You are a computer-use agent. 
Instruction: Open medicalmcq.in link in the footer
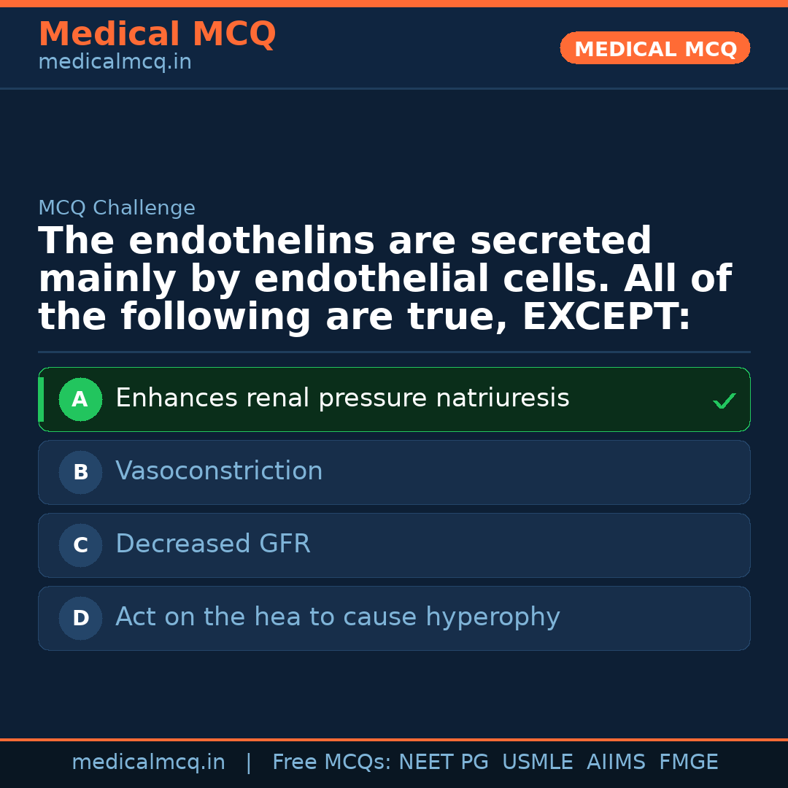pos(148,762)
